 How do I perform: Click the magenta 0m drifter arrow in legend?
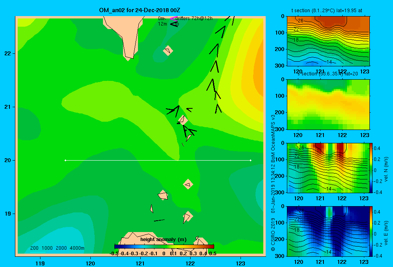[173, 18]
